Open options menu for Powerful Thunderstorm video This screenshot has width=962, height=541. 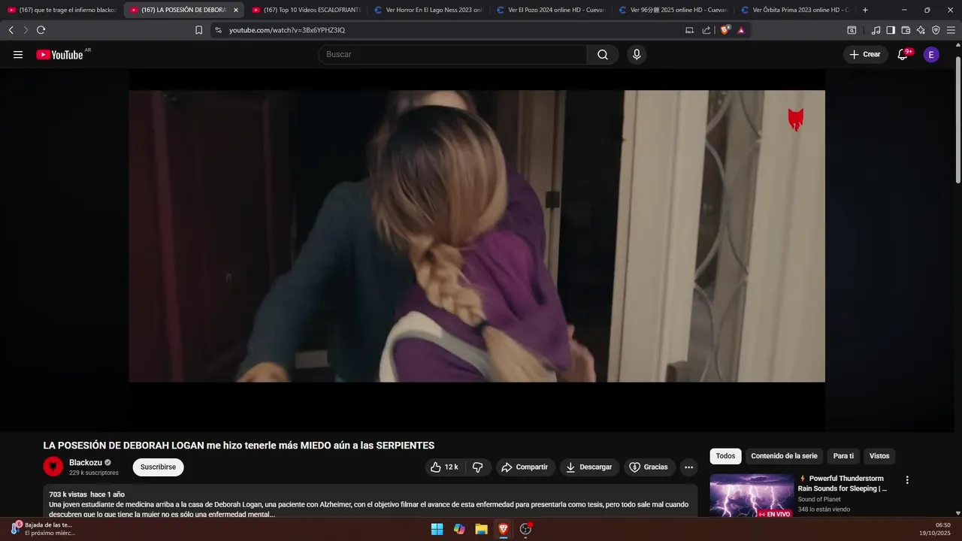pyautogui.click(x=907, y=480)
